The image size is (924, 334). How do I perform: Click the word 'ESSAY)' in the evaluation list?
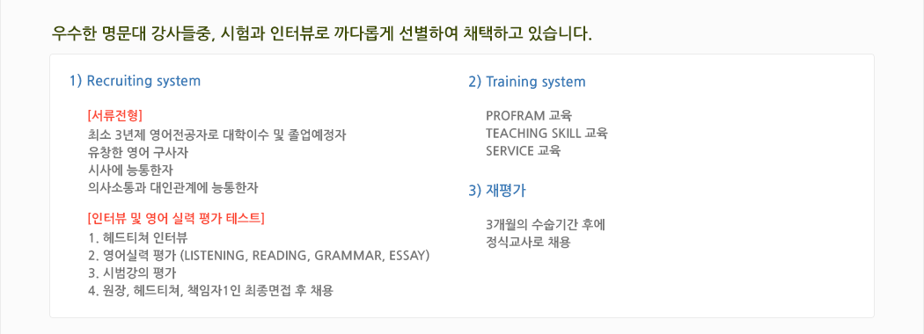point(410,257)
